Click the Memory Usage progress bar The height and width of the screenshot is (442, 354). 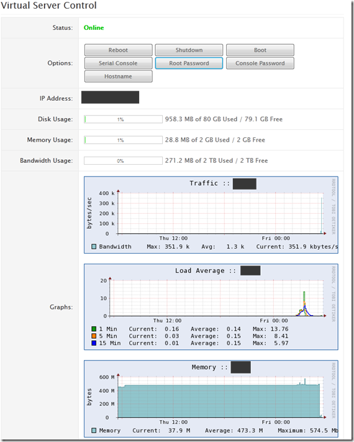123,140
